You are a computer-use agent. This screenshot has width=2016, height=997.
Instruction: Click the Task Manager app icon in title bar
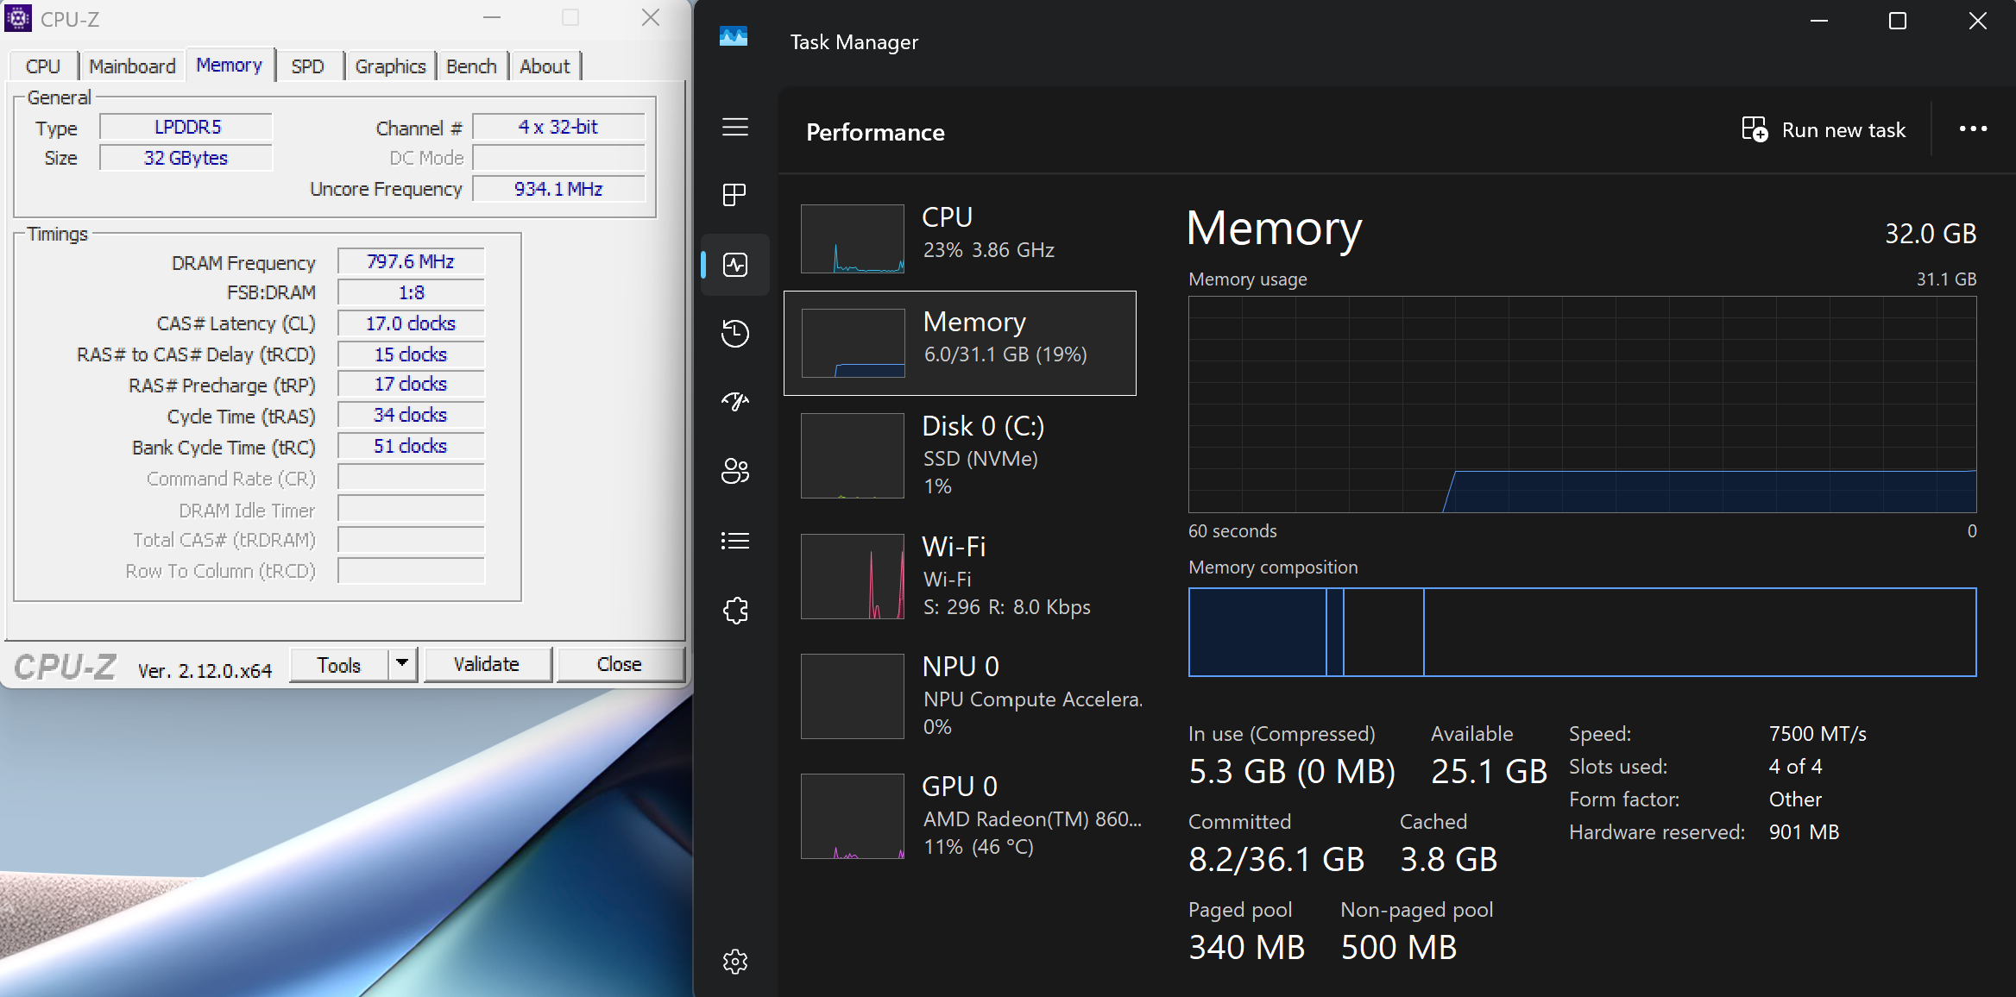coord(734,36)
